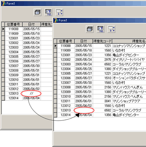Select date 2005/05/18 in the back window
Screen dimensions: 146x147
click(31, 34)
